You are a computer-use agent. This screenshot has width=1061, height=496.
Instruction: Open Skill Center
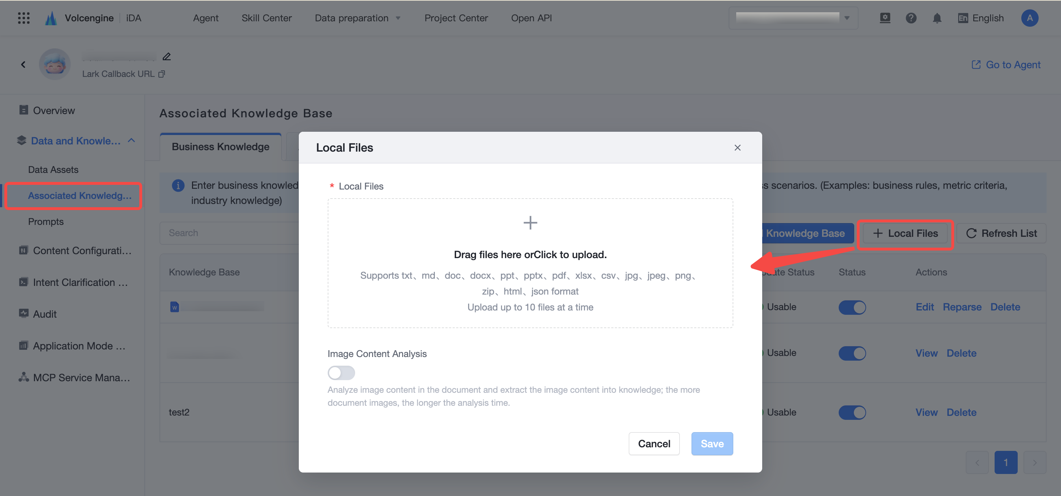[266, 18]
